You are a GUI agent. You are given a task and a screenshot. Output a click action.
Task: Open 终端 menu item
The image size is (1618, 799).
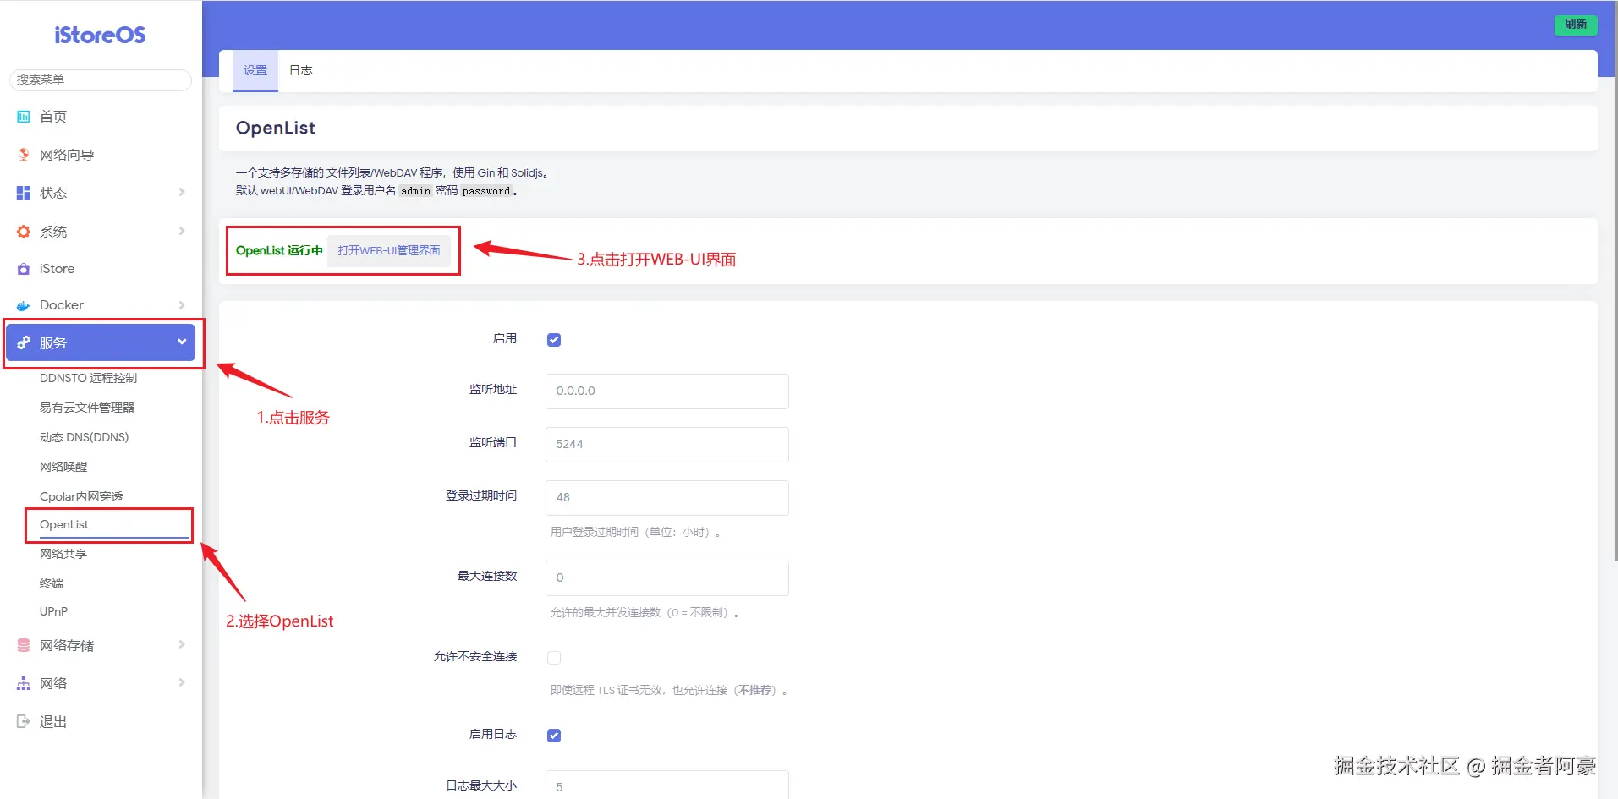(52, 583)
